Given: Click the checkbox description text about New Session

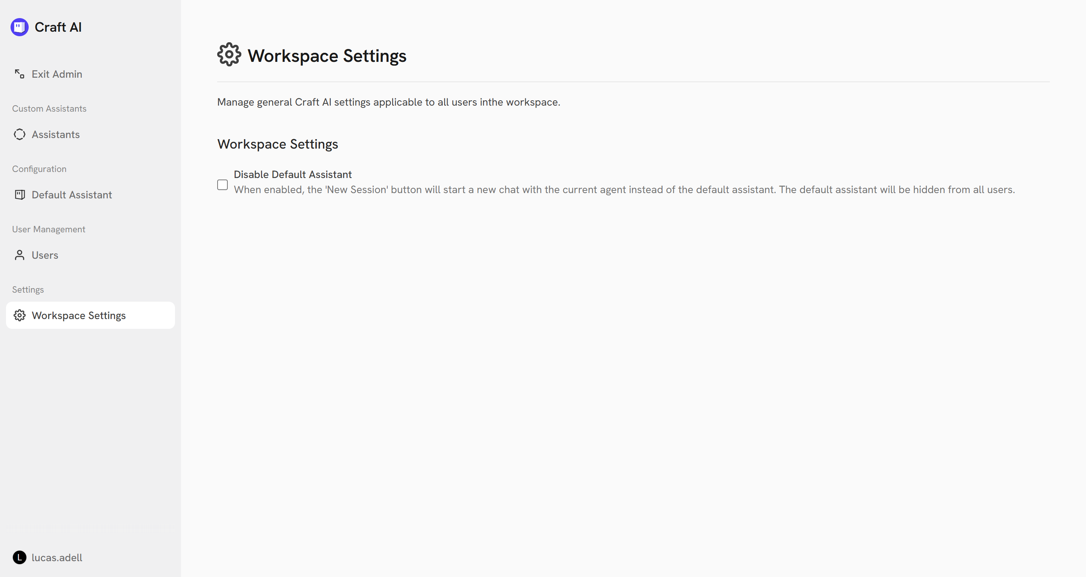Looking at the screenshot, I should (x=624, y=190).
